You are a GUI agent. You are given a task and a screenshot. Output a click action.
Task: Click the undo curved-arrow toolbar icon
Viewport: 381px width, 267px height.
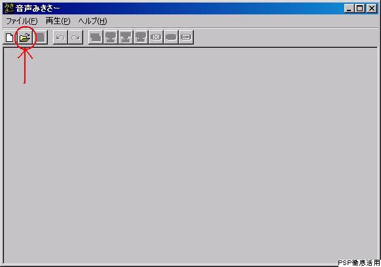60,37
